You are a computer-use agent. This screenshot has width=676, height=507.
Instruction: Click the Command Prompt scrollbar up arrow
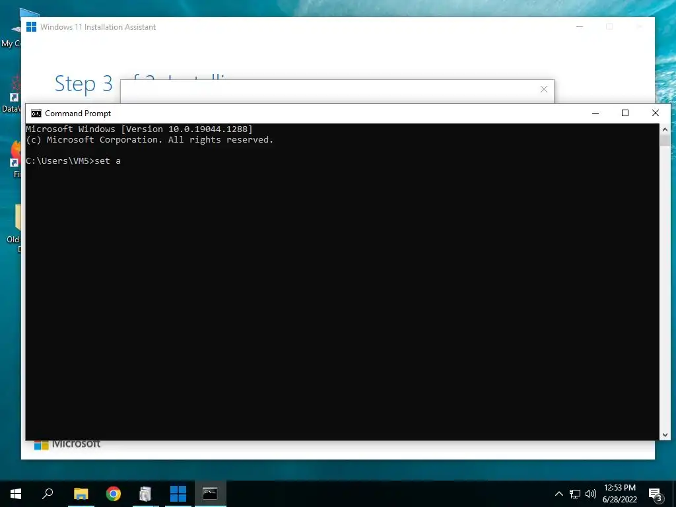click(x=665, y=129)
